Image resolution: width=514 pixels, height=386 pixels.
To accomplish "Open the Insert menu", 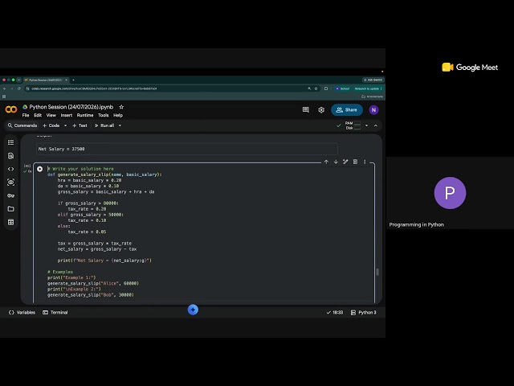I will click(x=66, y=115).
